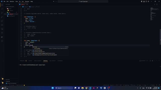Screen dimensions: 161x90
Task: Open the Explorer view in activity bar
Action: (2, 5)
